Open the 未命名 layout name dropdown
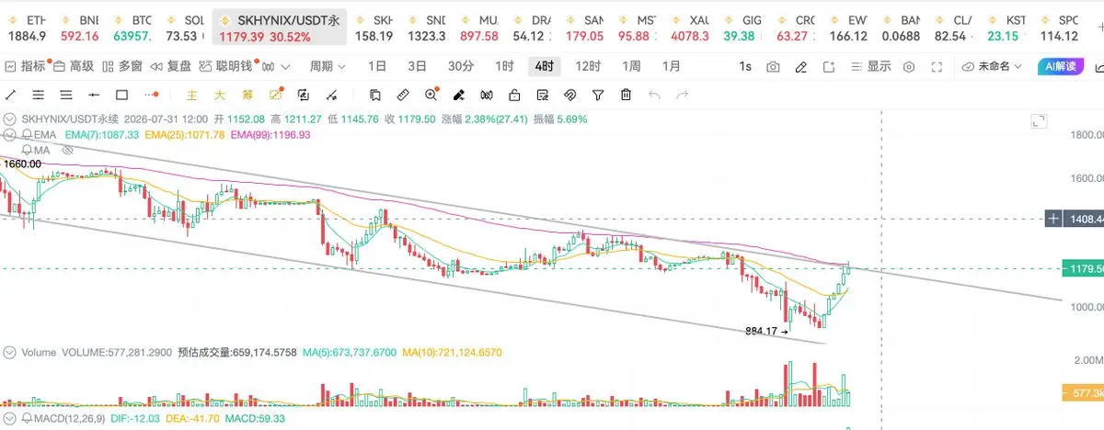Image resolution: width=1104 pixels, height=430 pixels. click(994, 66)
